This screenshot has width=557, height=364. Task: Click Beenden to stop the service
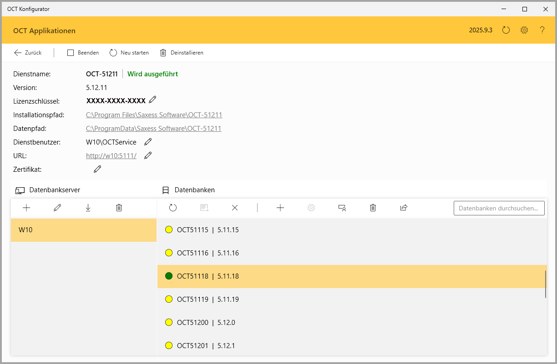(83, 53)
